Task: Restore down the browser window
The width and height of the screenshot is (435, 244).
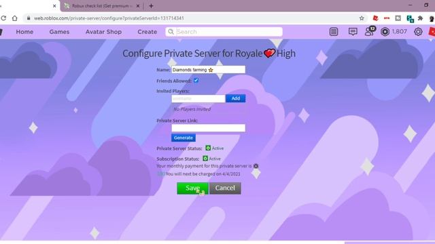Action: pyautogui.click(x=426, y=5)
